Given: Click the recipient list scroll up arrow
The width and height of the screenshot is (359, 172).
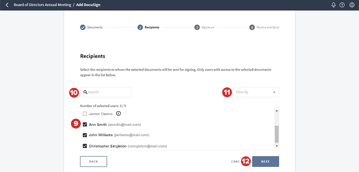Looking at the screenshot, I should point(276,111).
